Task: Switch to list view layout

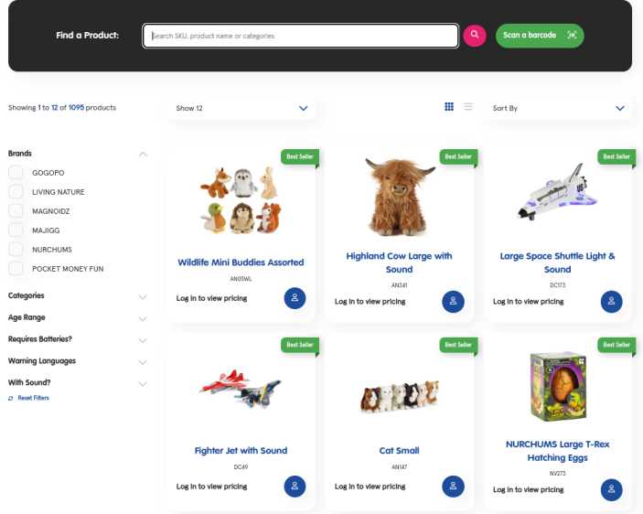Action: (468, 107)
